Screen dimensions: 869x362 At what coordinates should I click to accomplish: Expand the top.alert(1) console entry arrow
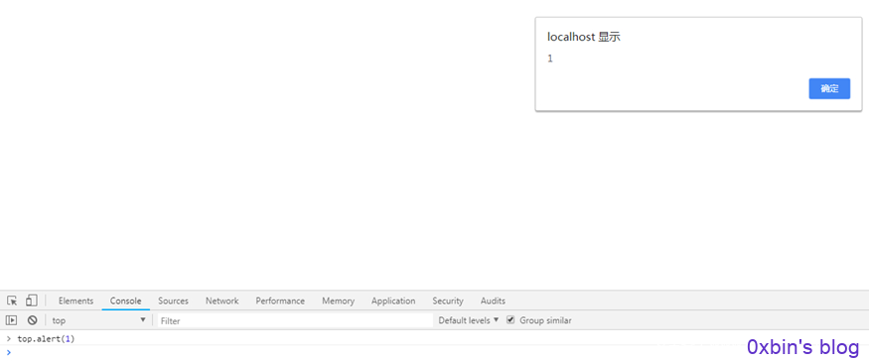(8, 338)
